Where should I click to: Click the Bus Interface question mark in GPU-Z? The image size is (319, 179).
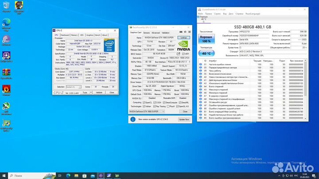pyautogui.click(x=190, y=62)
